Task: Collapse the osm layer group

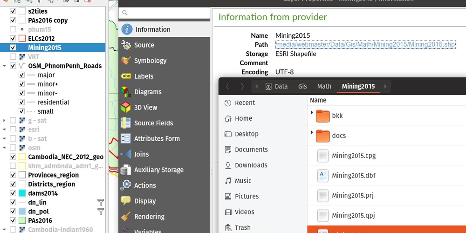Action: (4, 148)
